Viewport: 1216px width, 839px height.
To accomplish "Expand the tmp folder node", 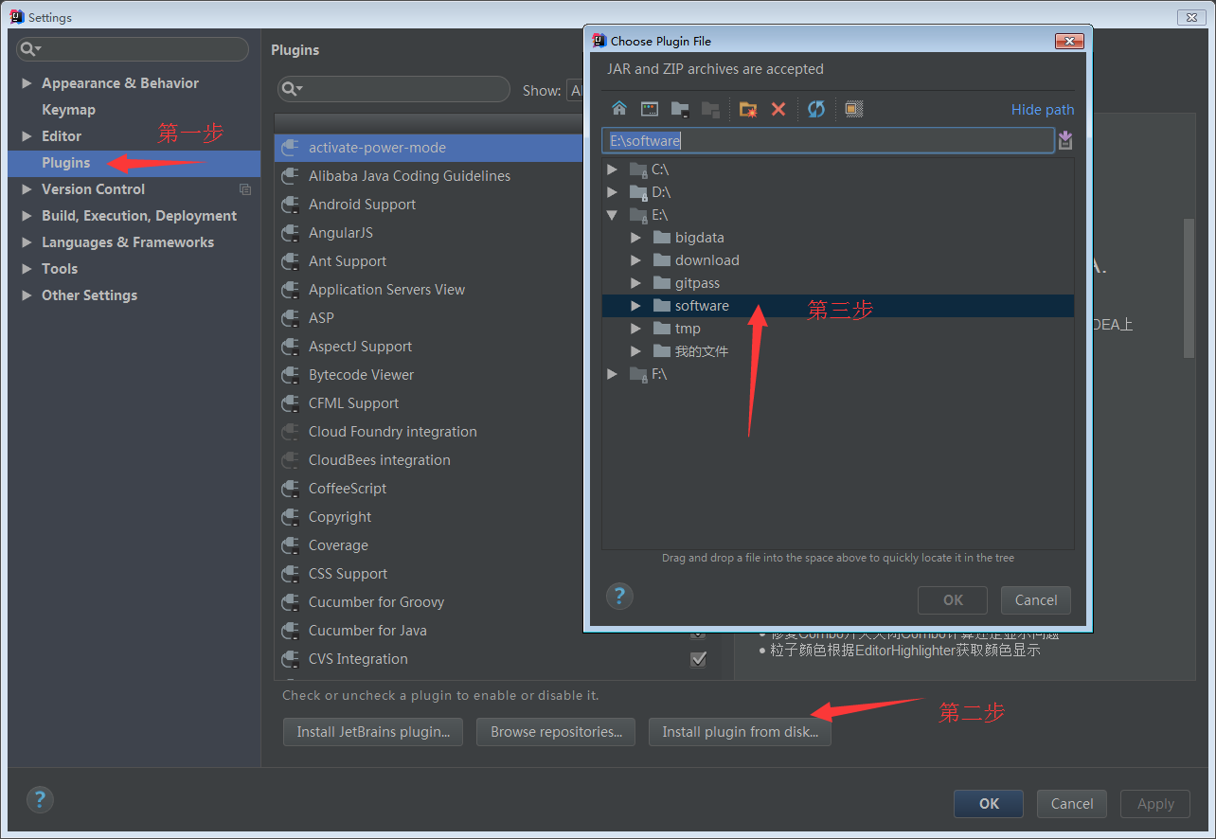I will [636, 329].
